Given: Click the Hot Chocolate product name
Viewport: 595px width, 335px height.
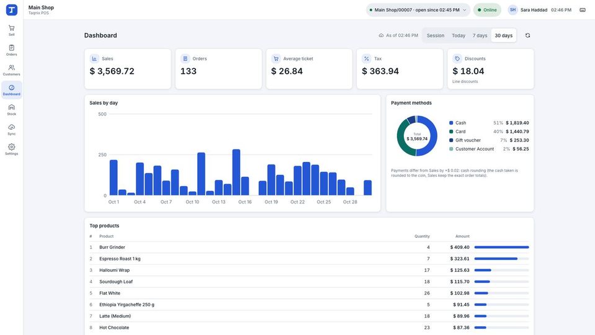Looking at the screenshot, I should tap(114, 328).
